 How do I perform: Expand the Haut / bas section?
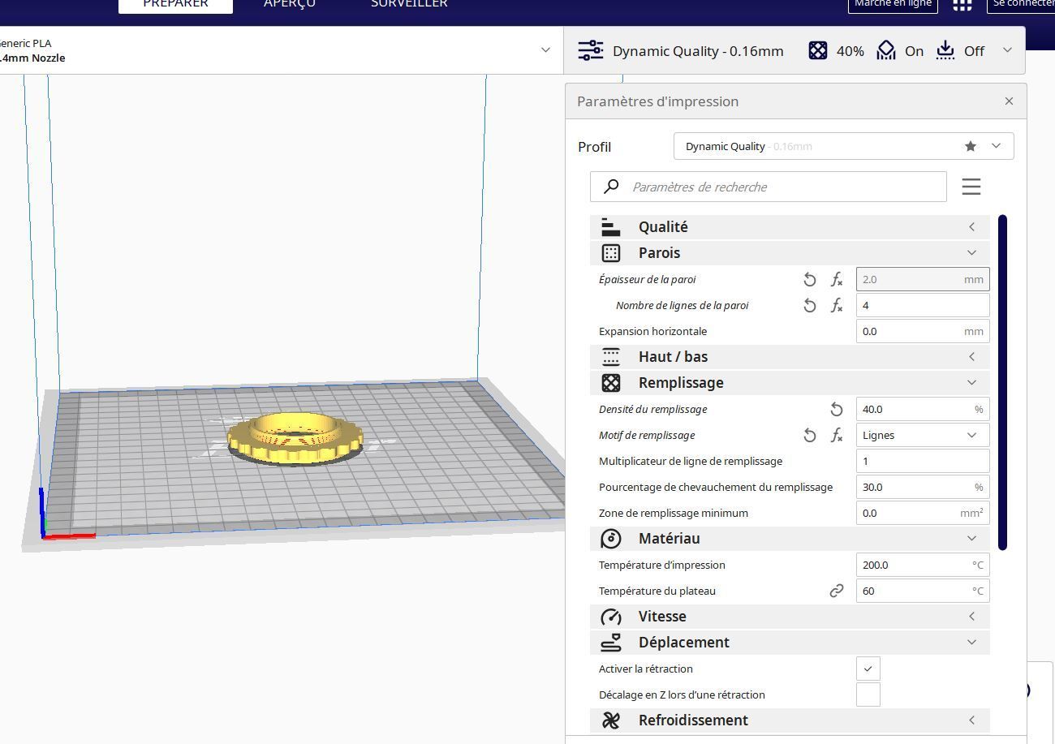(972, 357)
